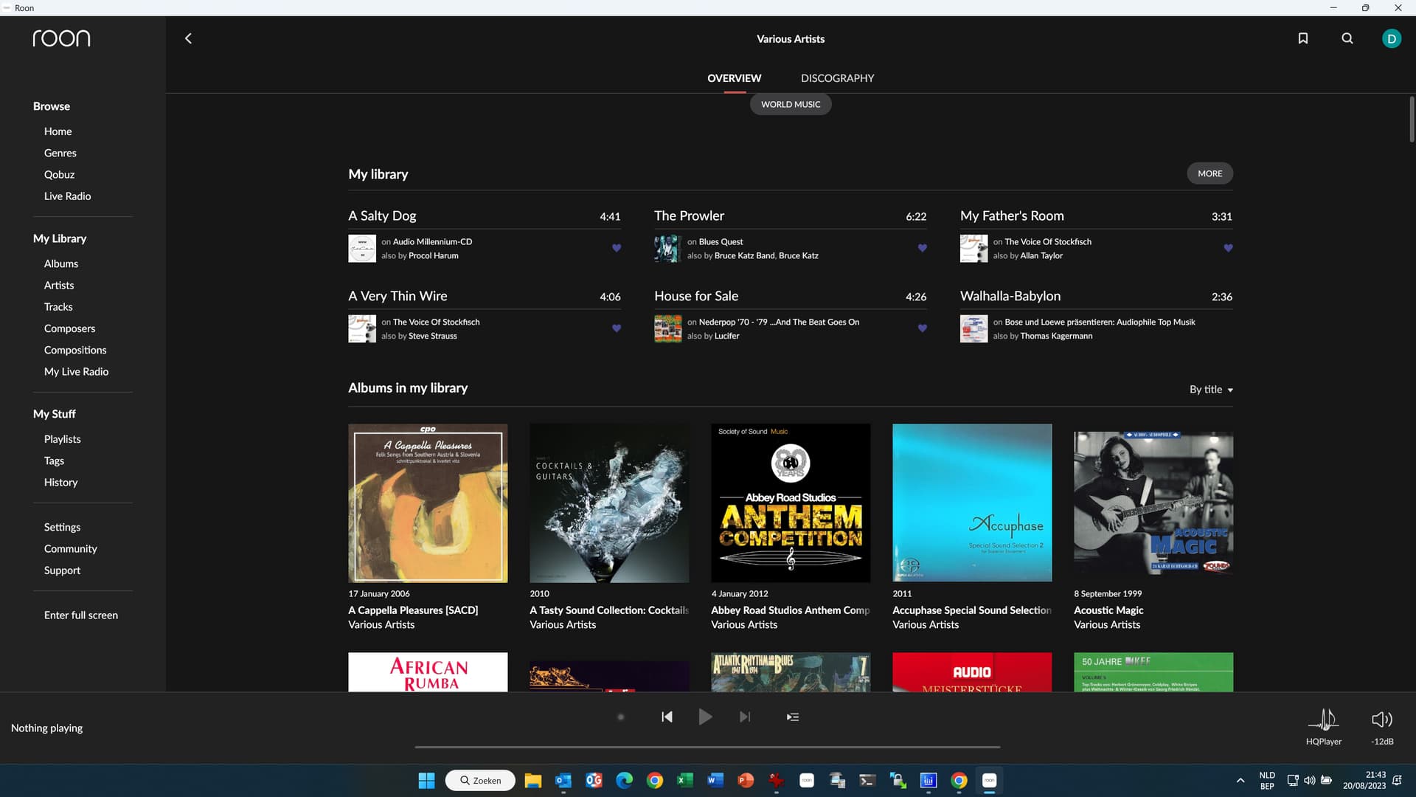Open Genres in the Browse sidebar
The height and width of the screenshot is (797, 1416).
tap(60, 153)
